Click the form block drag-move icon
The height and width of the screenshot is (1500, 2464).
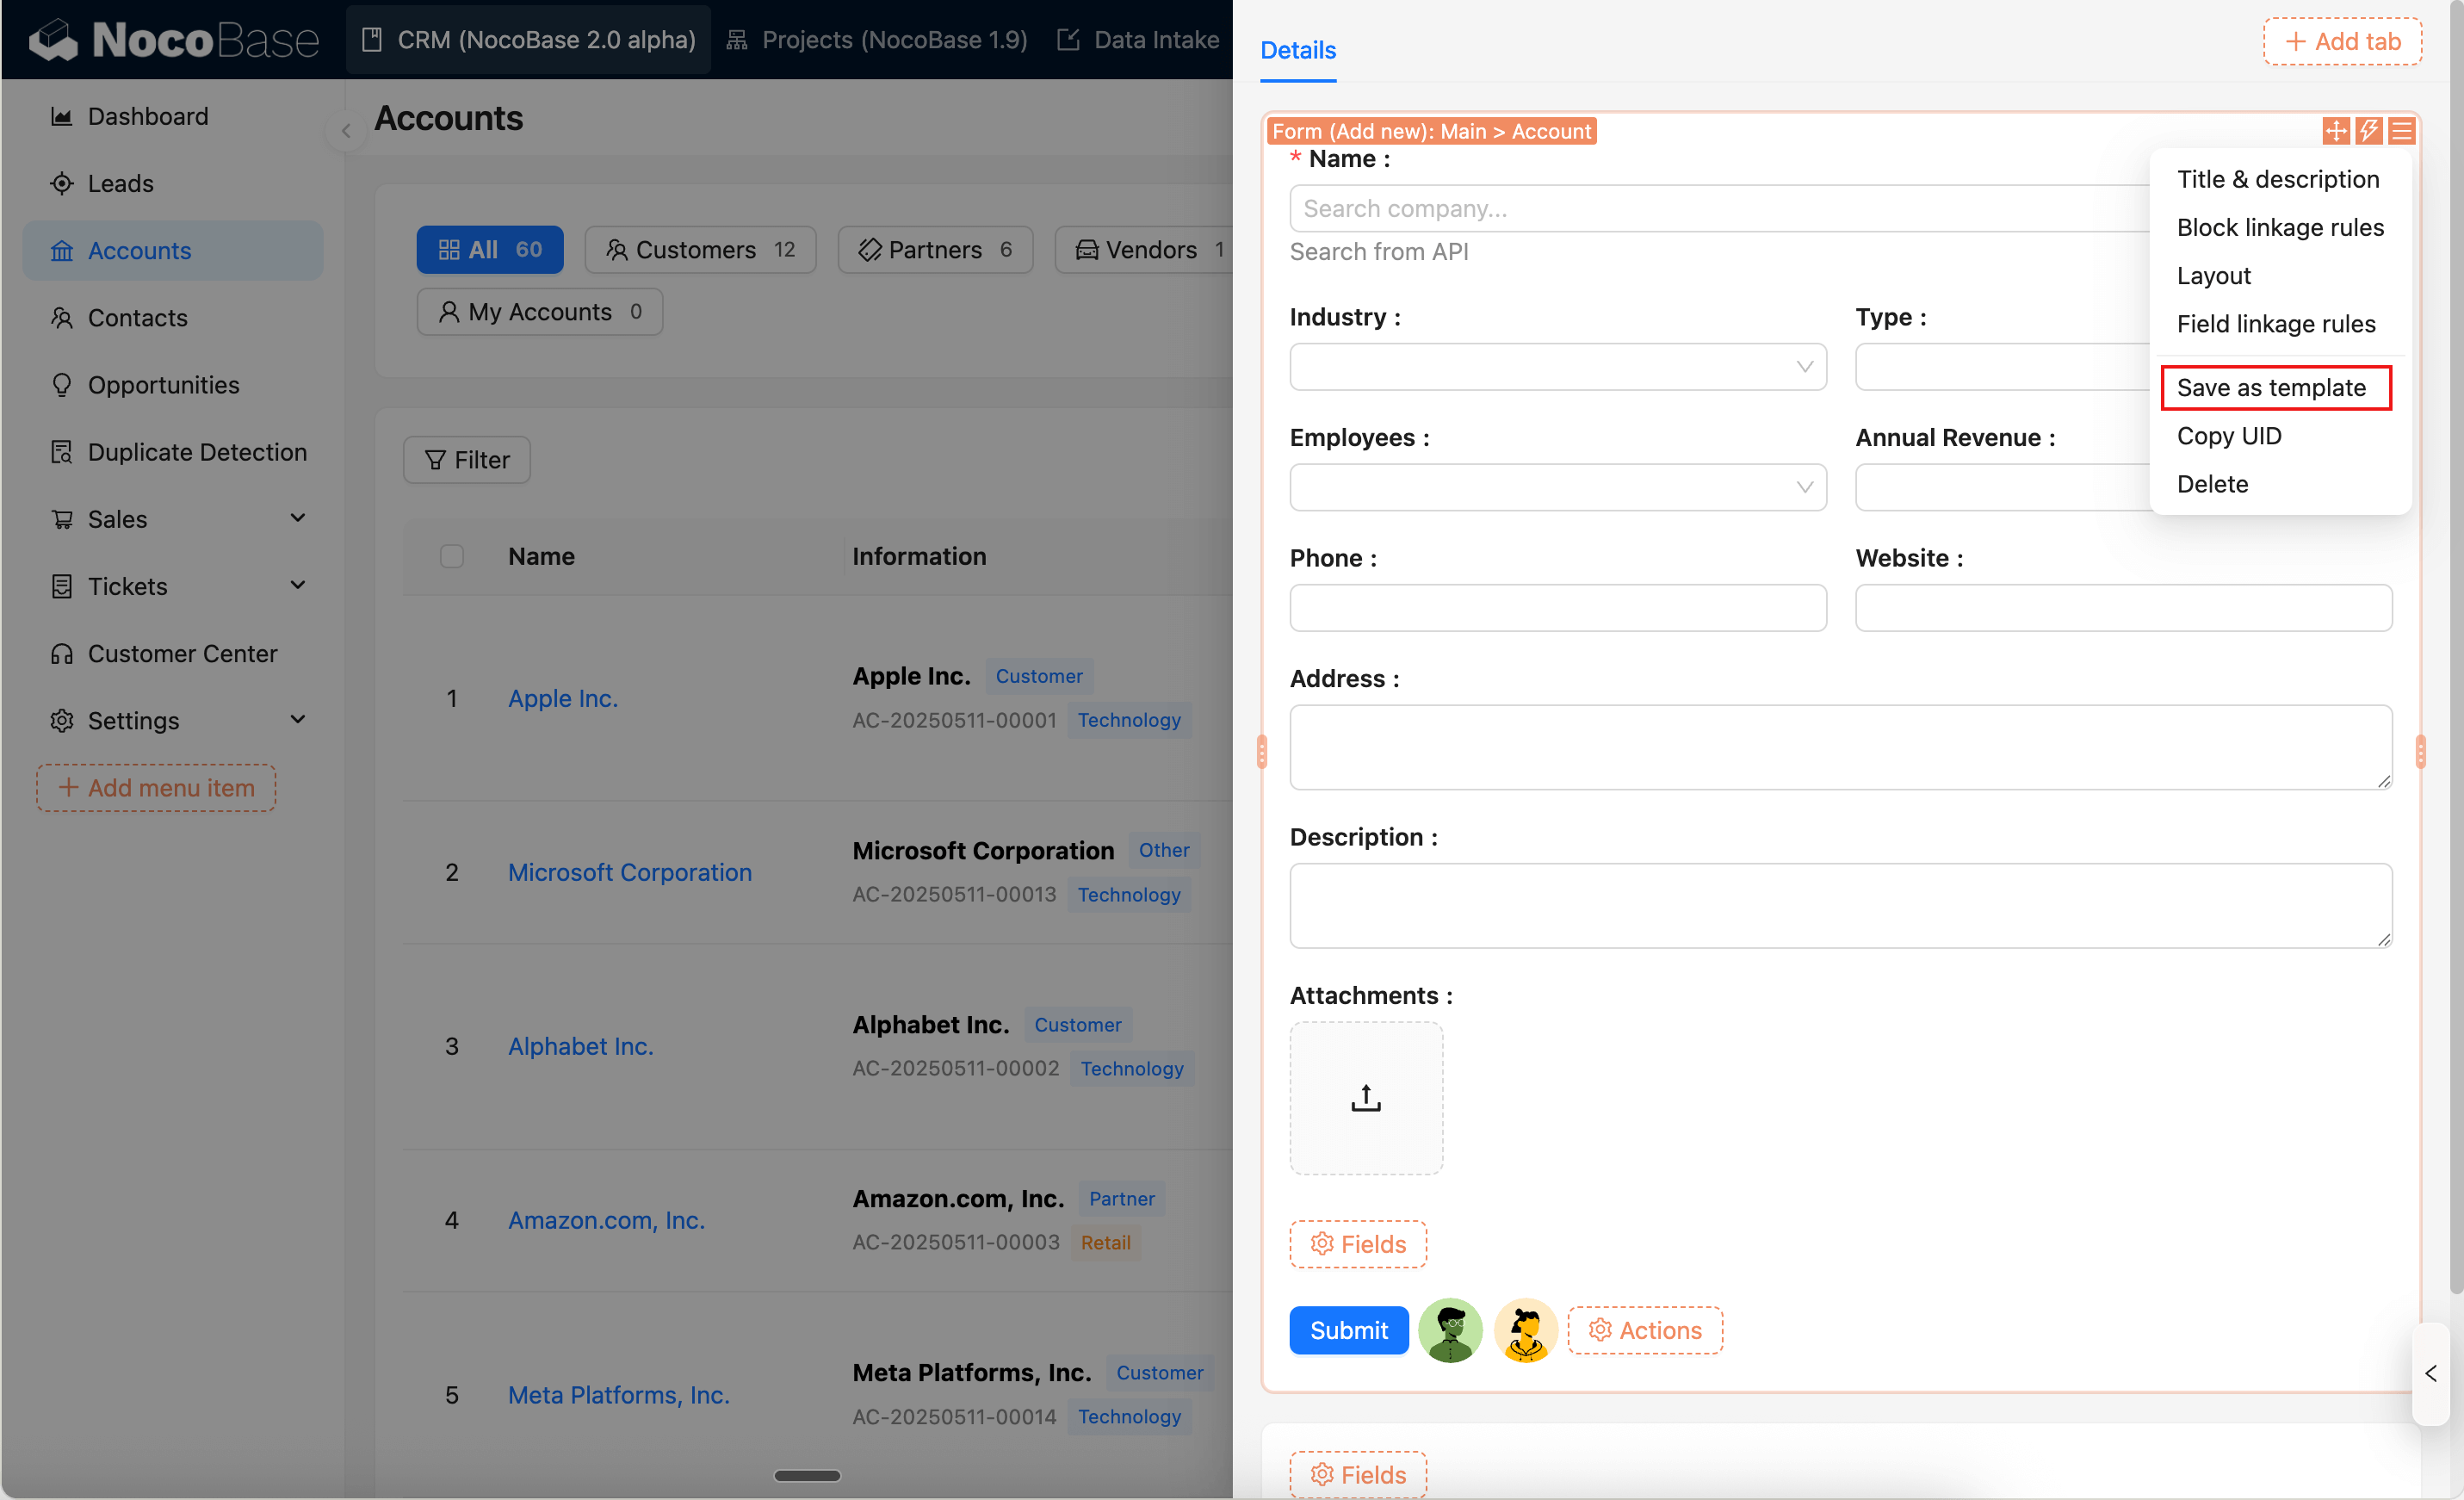coord(2336,131)
